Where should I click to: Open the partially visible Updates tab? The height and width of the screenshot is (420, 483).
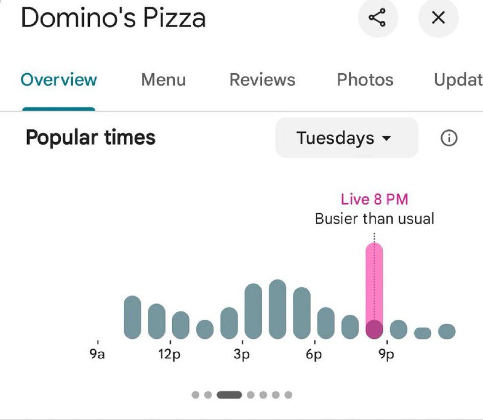pos(458,80)
